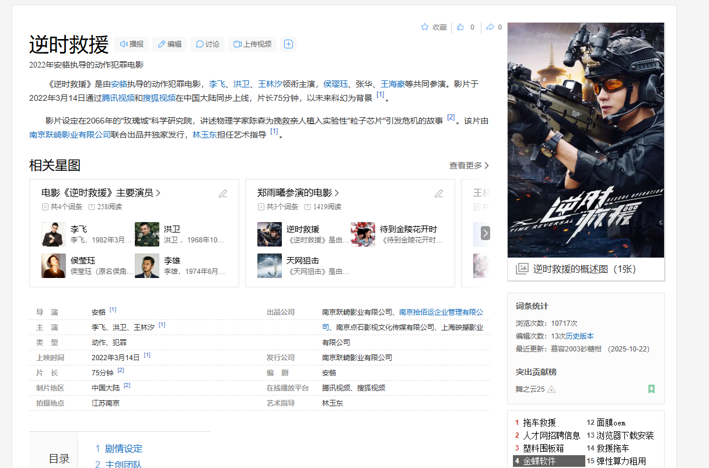Open the 主创团队 table of contents entry
709x468 pixels.
[x=123, y=464]
